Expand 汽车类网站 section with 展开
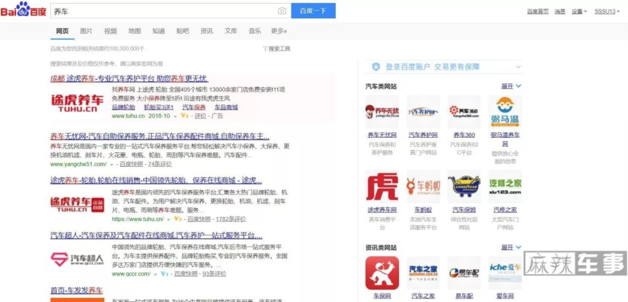The image size is (628, 302). tap(511, 86)
